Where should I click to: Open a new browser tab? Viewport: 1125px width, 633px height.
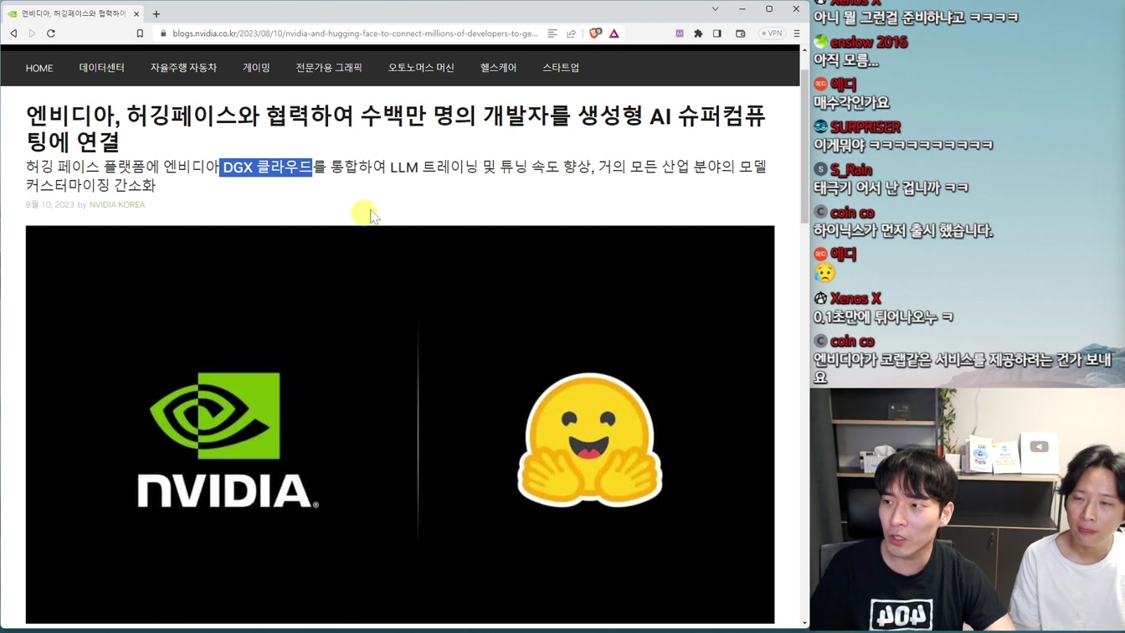click(157, 13)
